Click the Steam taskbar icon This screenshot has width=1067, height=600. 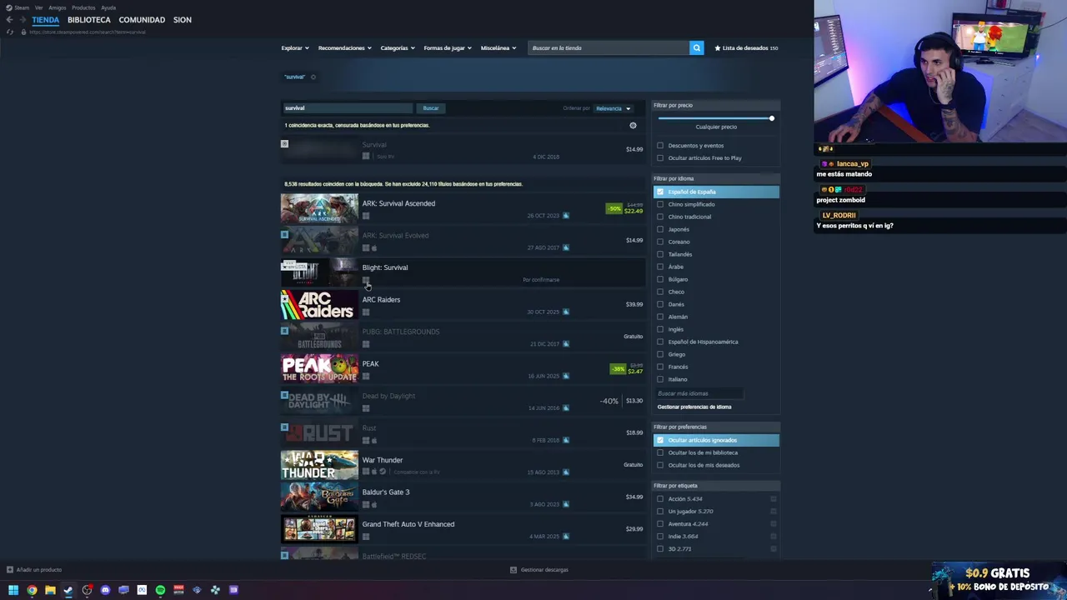[x=68, y=590]
